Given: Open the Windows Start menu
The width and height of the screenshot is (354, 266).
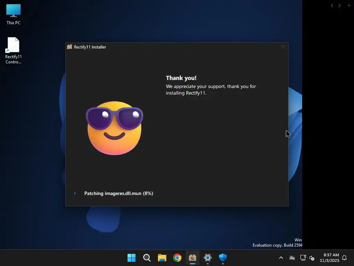Looking at the screenshot, I should click(131, 258).
